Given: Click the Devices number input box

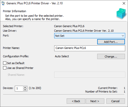Looking at the screenshot, I should click(19, 88).
